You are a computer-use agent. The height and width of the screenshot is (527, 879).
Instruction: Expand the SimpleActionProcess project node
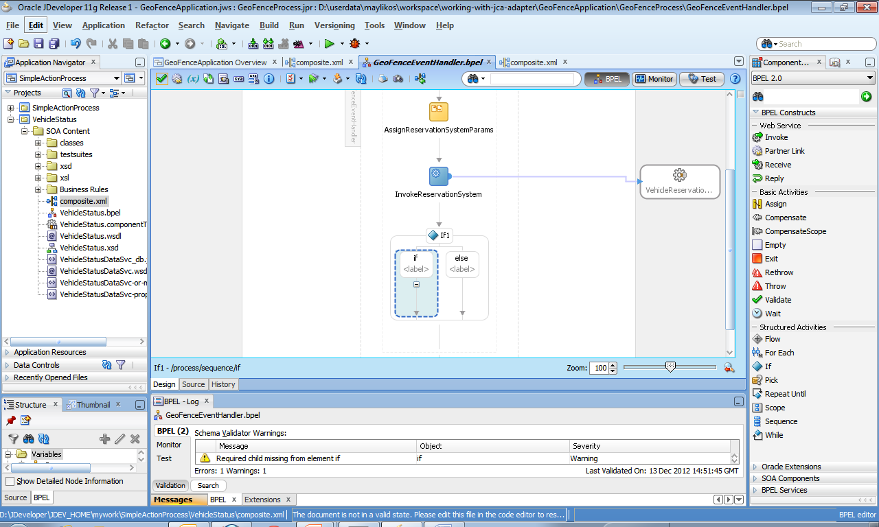(x=11, y=108)
